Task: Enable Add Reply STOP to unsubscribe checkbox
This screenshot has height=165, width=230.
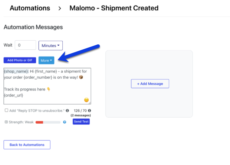Action: 6,110
